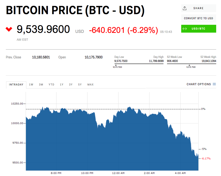Click the USD/BTC swap arrows icon
The width and height of the screenshot is (221, 176).
click(185, 29)
